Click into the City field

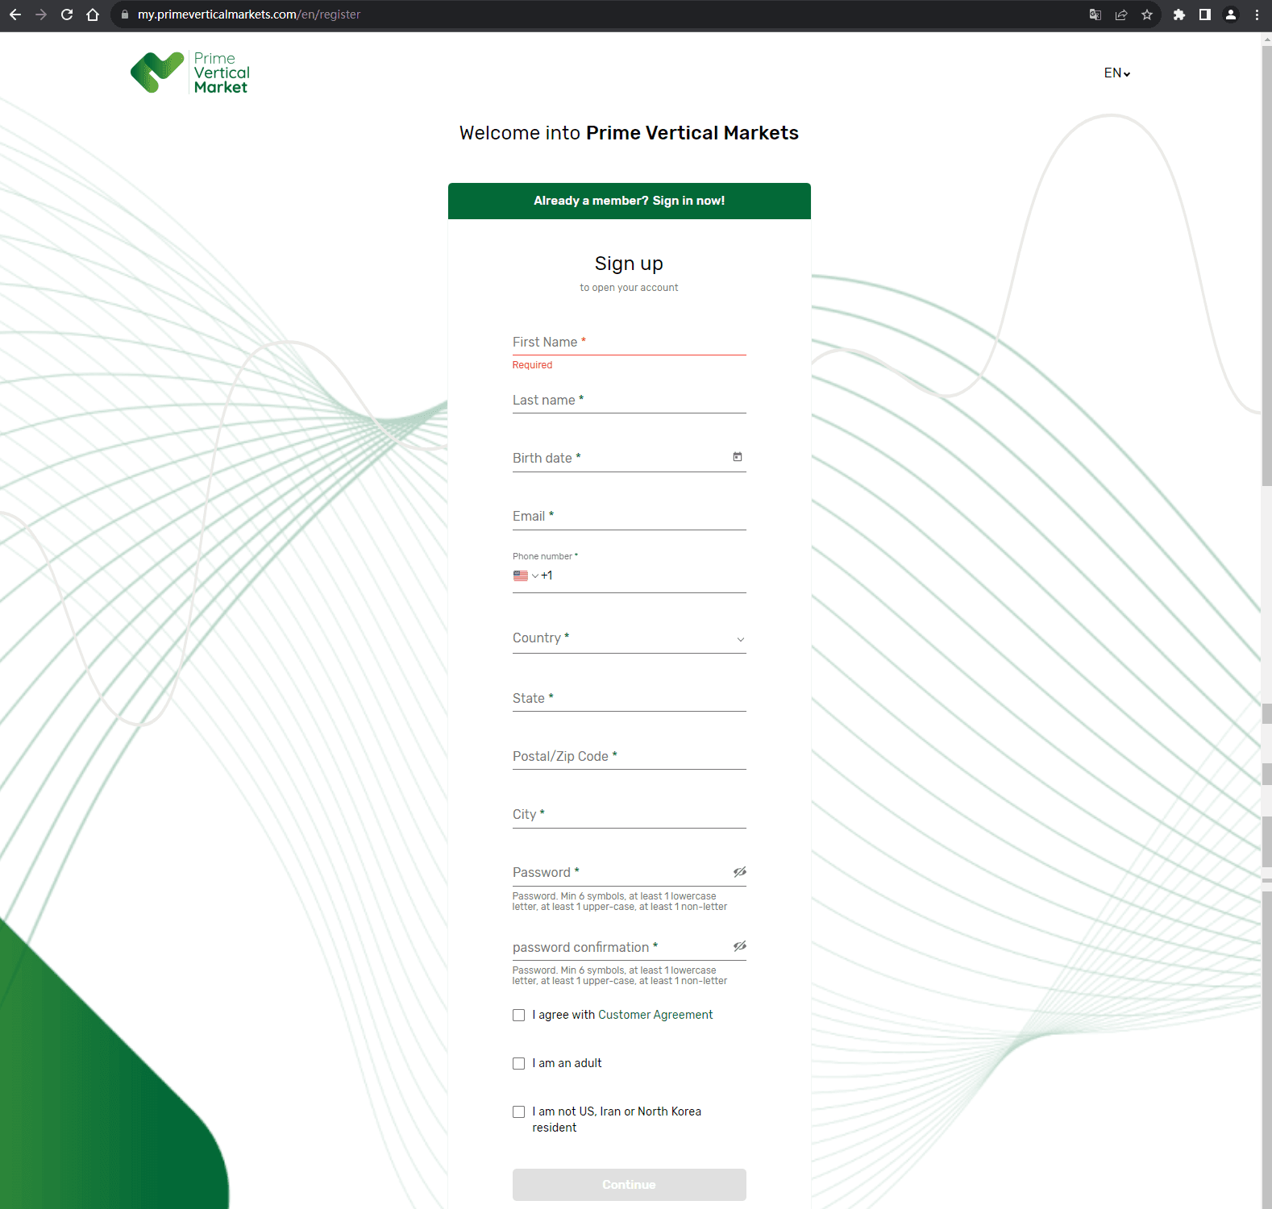pos(630,814)
